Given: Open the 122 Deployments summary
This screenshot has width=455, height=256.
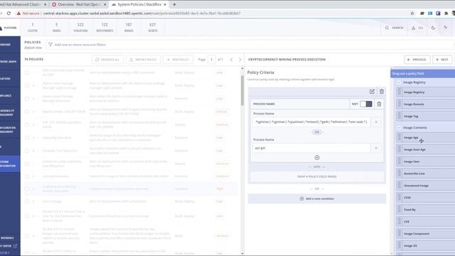Looking at the screenshot, I should pos(105,28).
